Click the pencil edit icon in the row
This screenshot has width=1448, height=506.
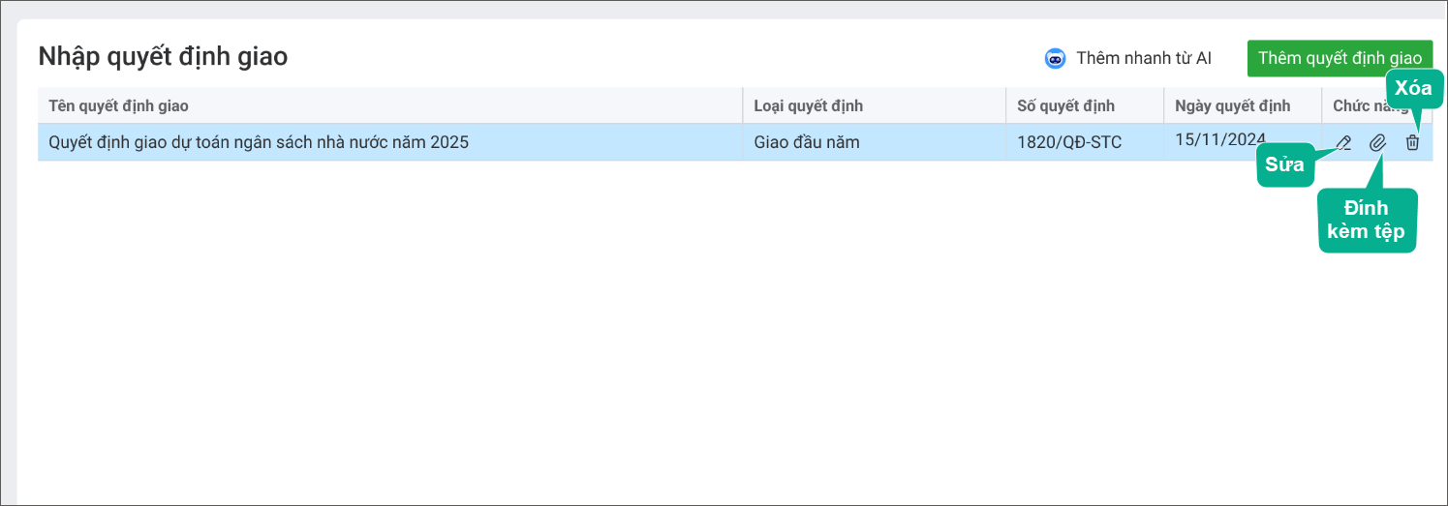pos(1342,142)
